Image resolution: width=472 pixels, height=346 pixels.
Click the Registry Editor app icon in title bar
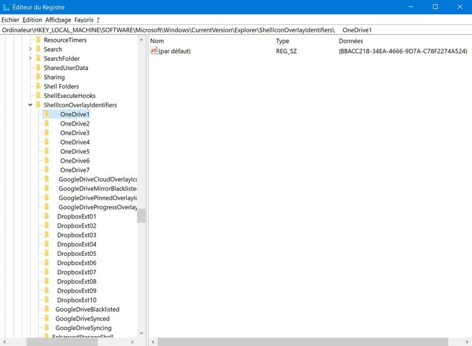(6, 7)
